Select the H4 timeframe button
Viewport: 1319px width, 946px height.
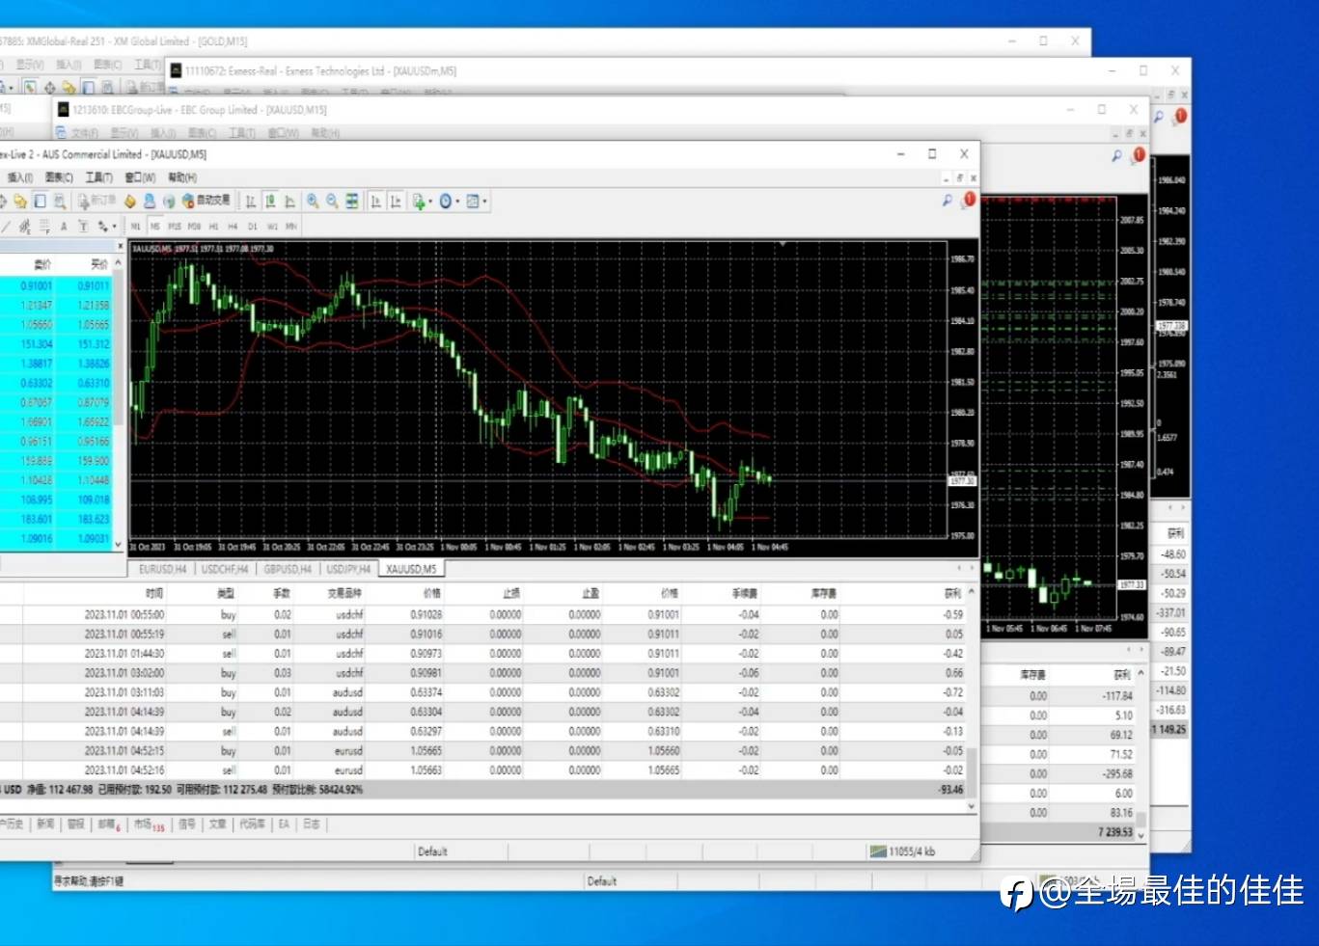tap(233, 227)
